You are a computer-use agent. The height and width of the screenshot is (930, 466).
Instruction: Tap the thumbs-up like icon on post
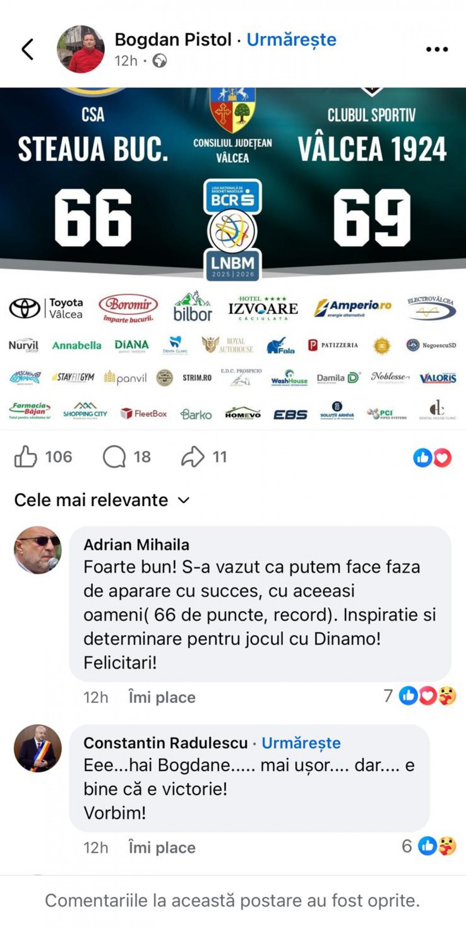click(25, 456)
